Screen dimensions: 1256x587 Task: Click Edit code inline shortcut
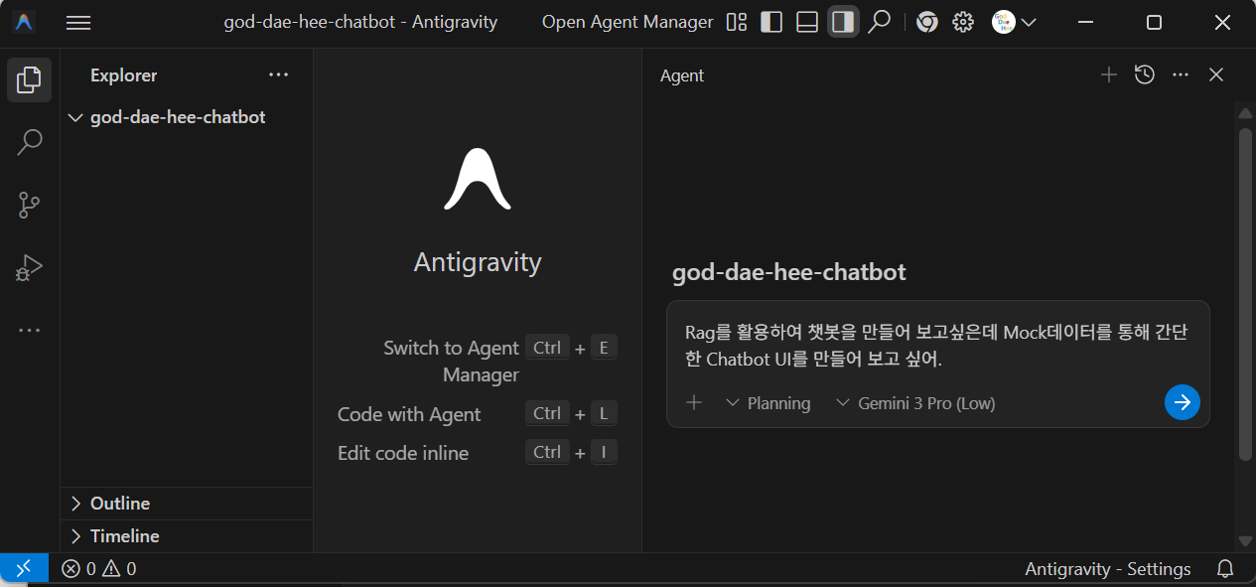pos(478,453)
